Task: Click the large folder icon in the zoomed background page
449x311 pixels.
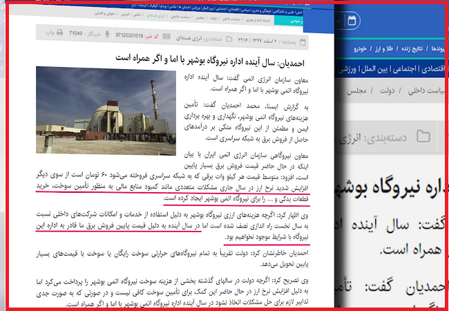Action: tap(423, 136)
